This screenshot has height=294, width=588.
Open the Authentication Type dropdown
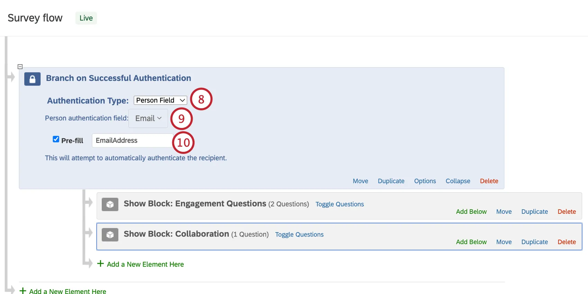coord(160,100)
